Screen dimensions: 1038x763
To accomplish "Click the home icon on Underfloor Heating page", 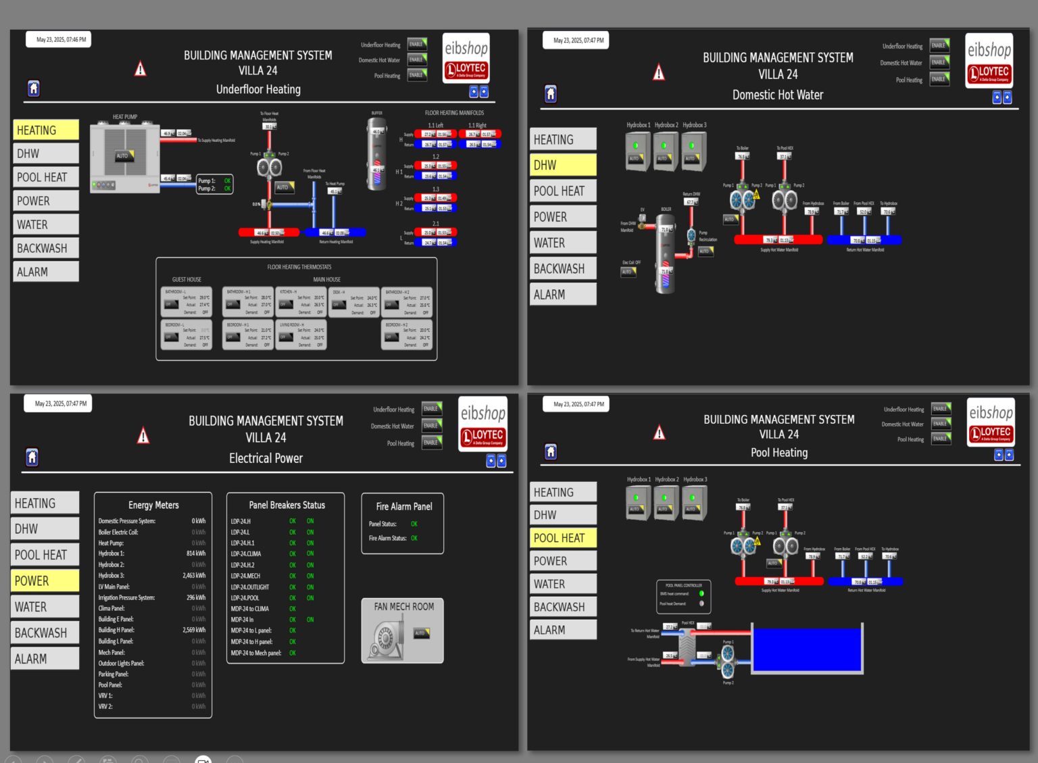I will point(34,88).
